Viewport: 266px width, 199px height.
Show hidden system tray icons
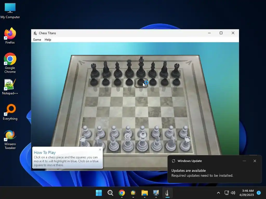click(218, 193)
